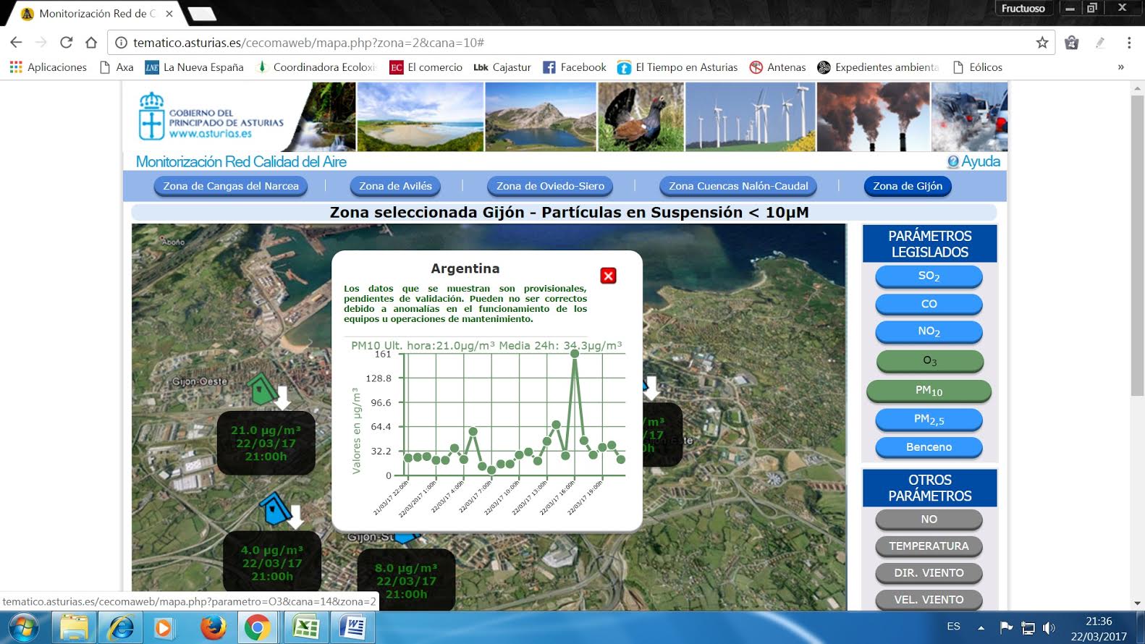The width and height of the screenshot is (1145, 644).
Task: Launch Firefox from the taskbar
Action: 213,627
